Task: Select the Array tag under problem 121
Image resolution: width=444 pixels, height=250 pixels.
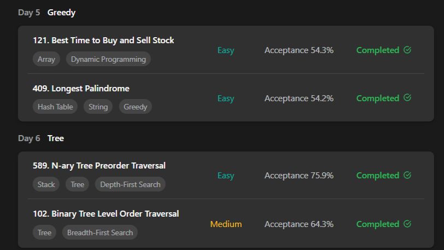Action: tap(46, 59)
